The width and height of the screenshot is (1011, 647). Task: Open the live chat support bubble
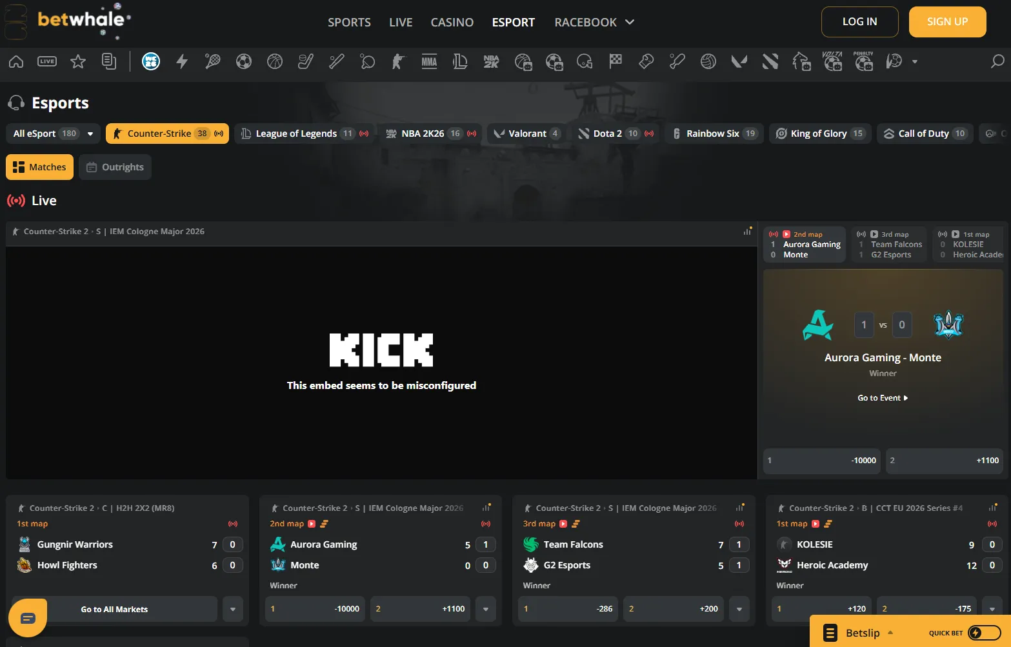[x=28, y=618]
